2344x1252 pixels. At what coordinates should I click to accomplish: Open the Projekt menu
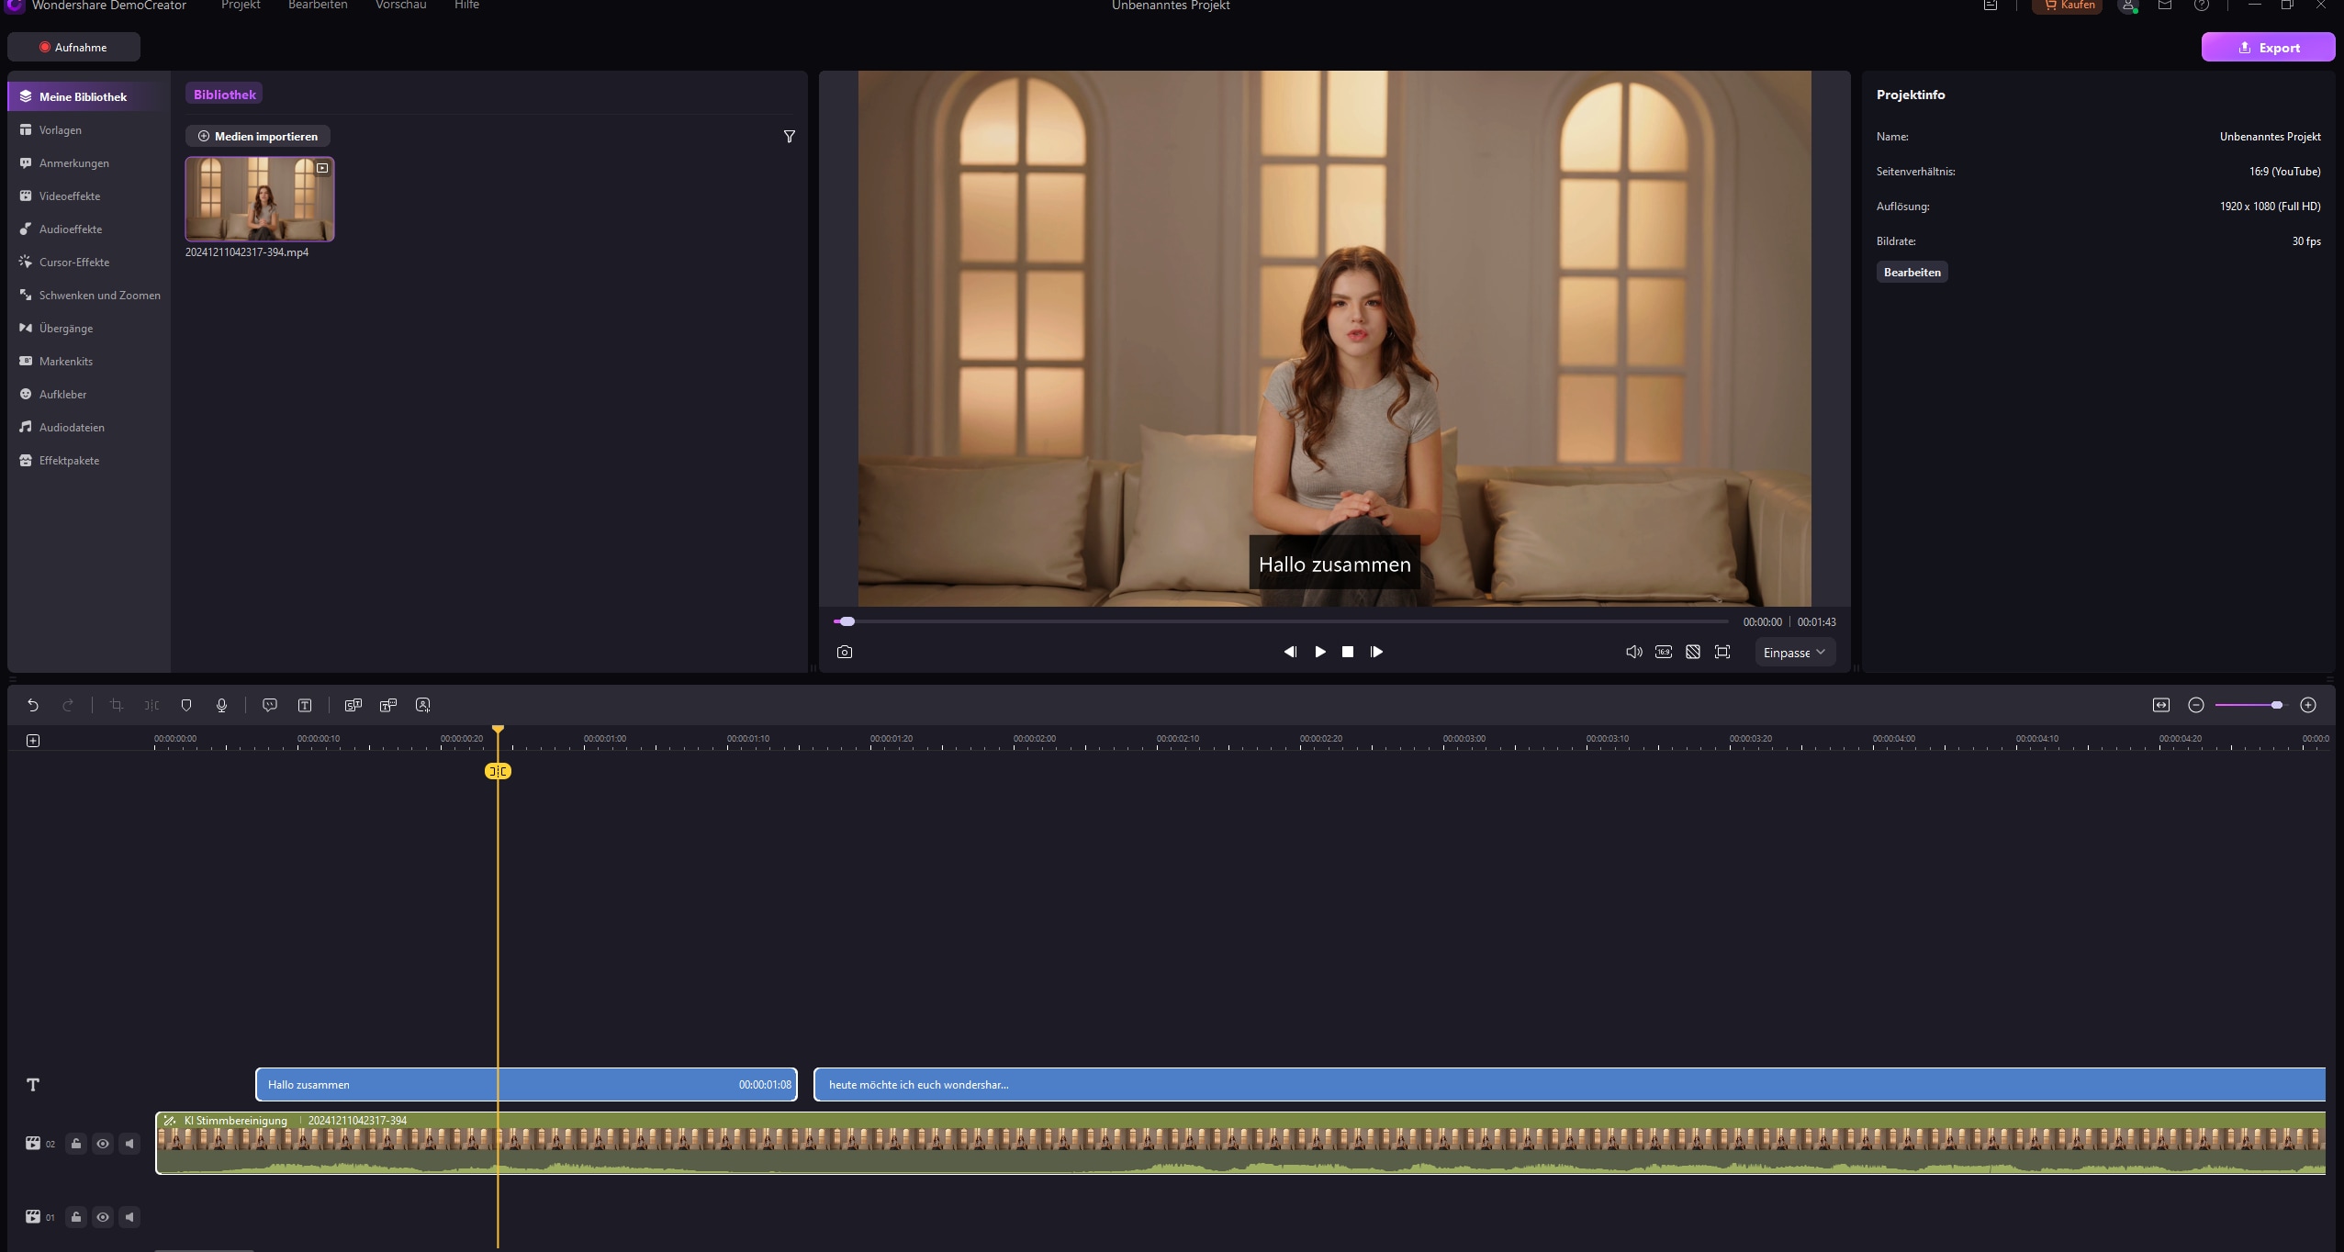241,6
